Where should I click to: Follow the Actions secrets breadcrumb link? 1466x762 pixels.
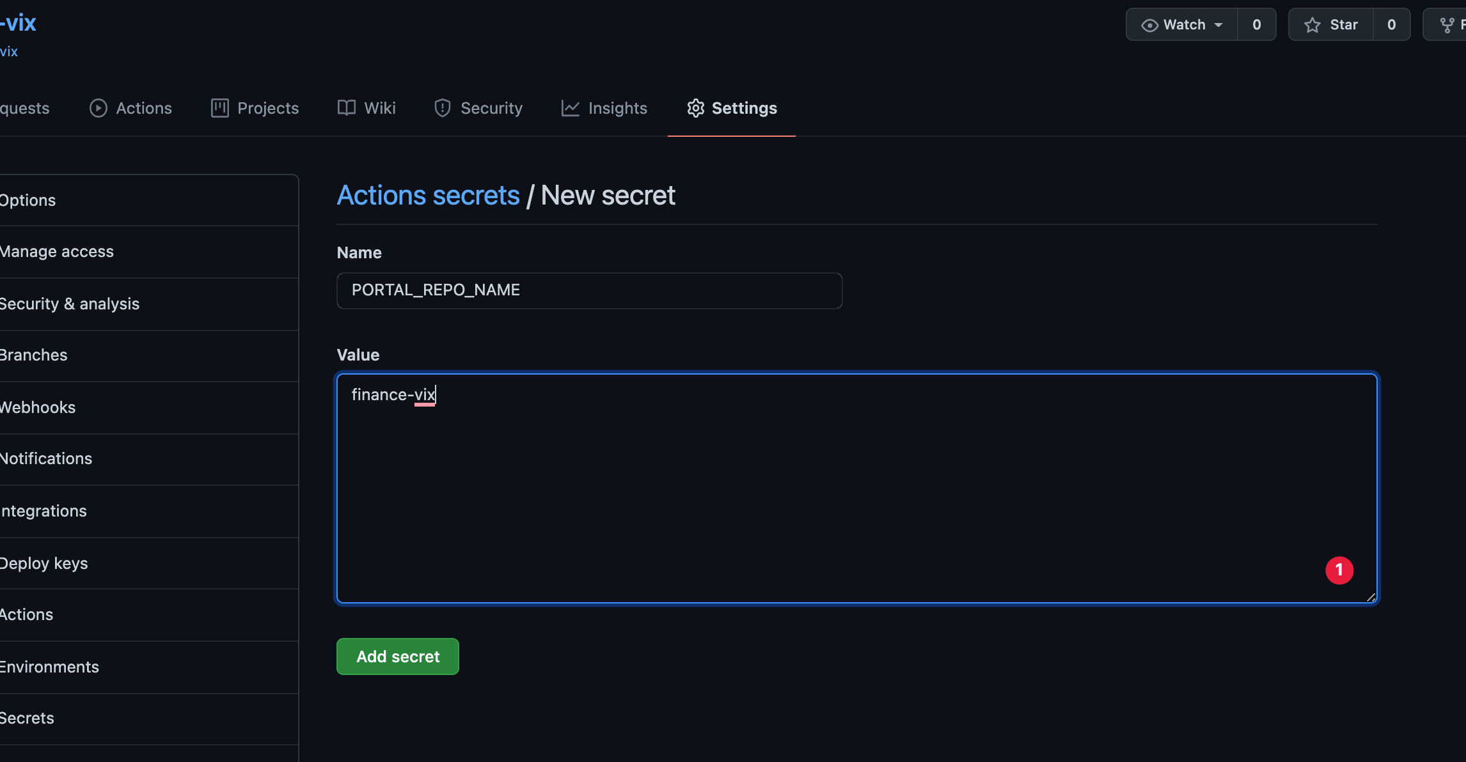click(428, 195)
